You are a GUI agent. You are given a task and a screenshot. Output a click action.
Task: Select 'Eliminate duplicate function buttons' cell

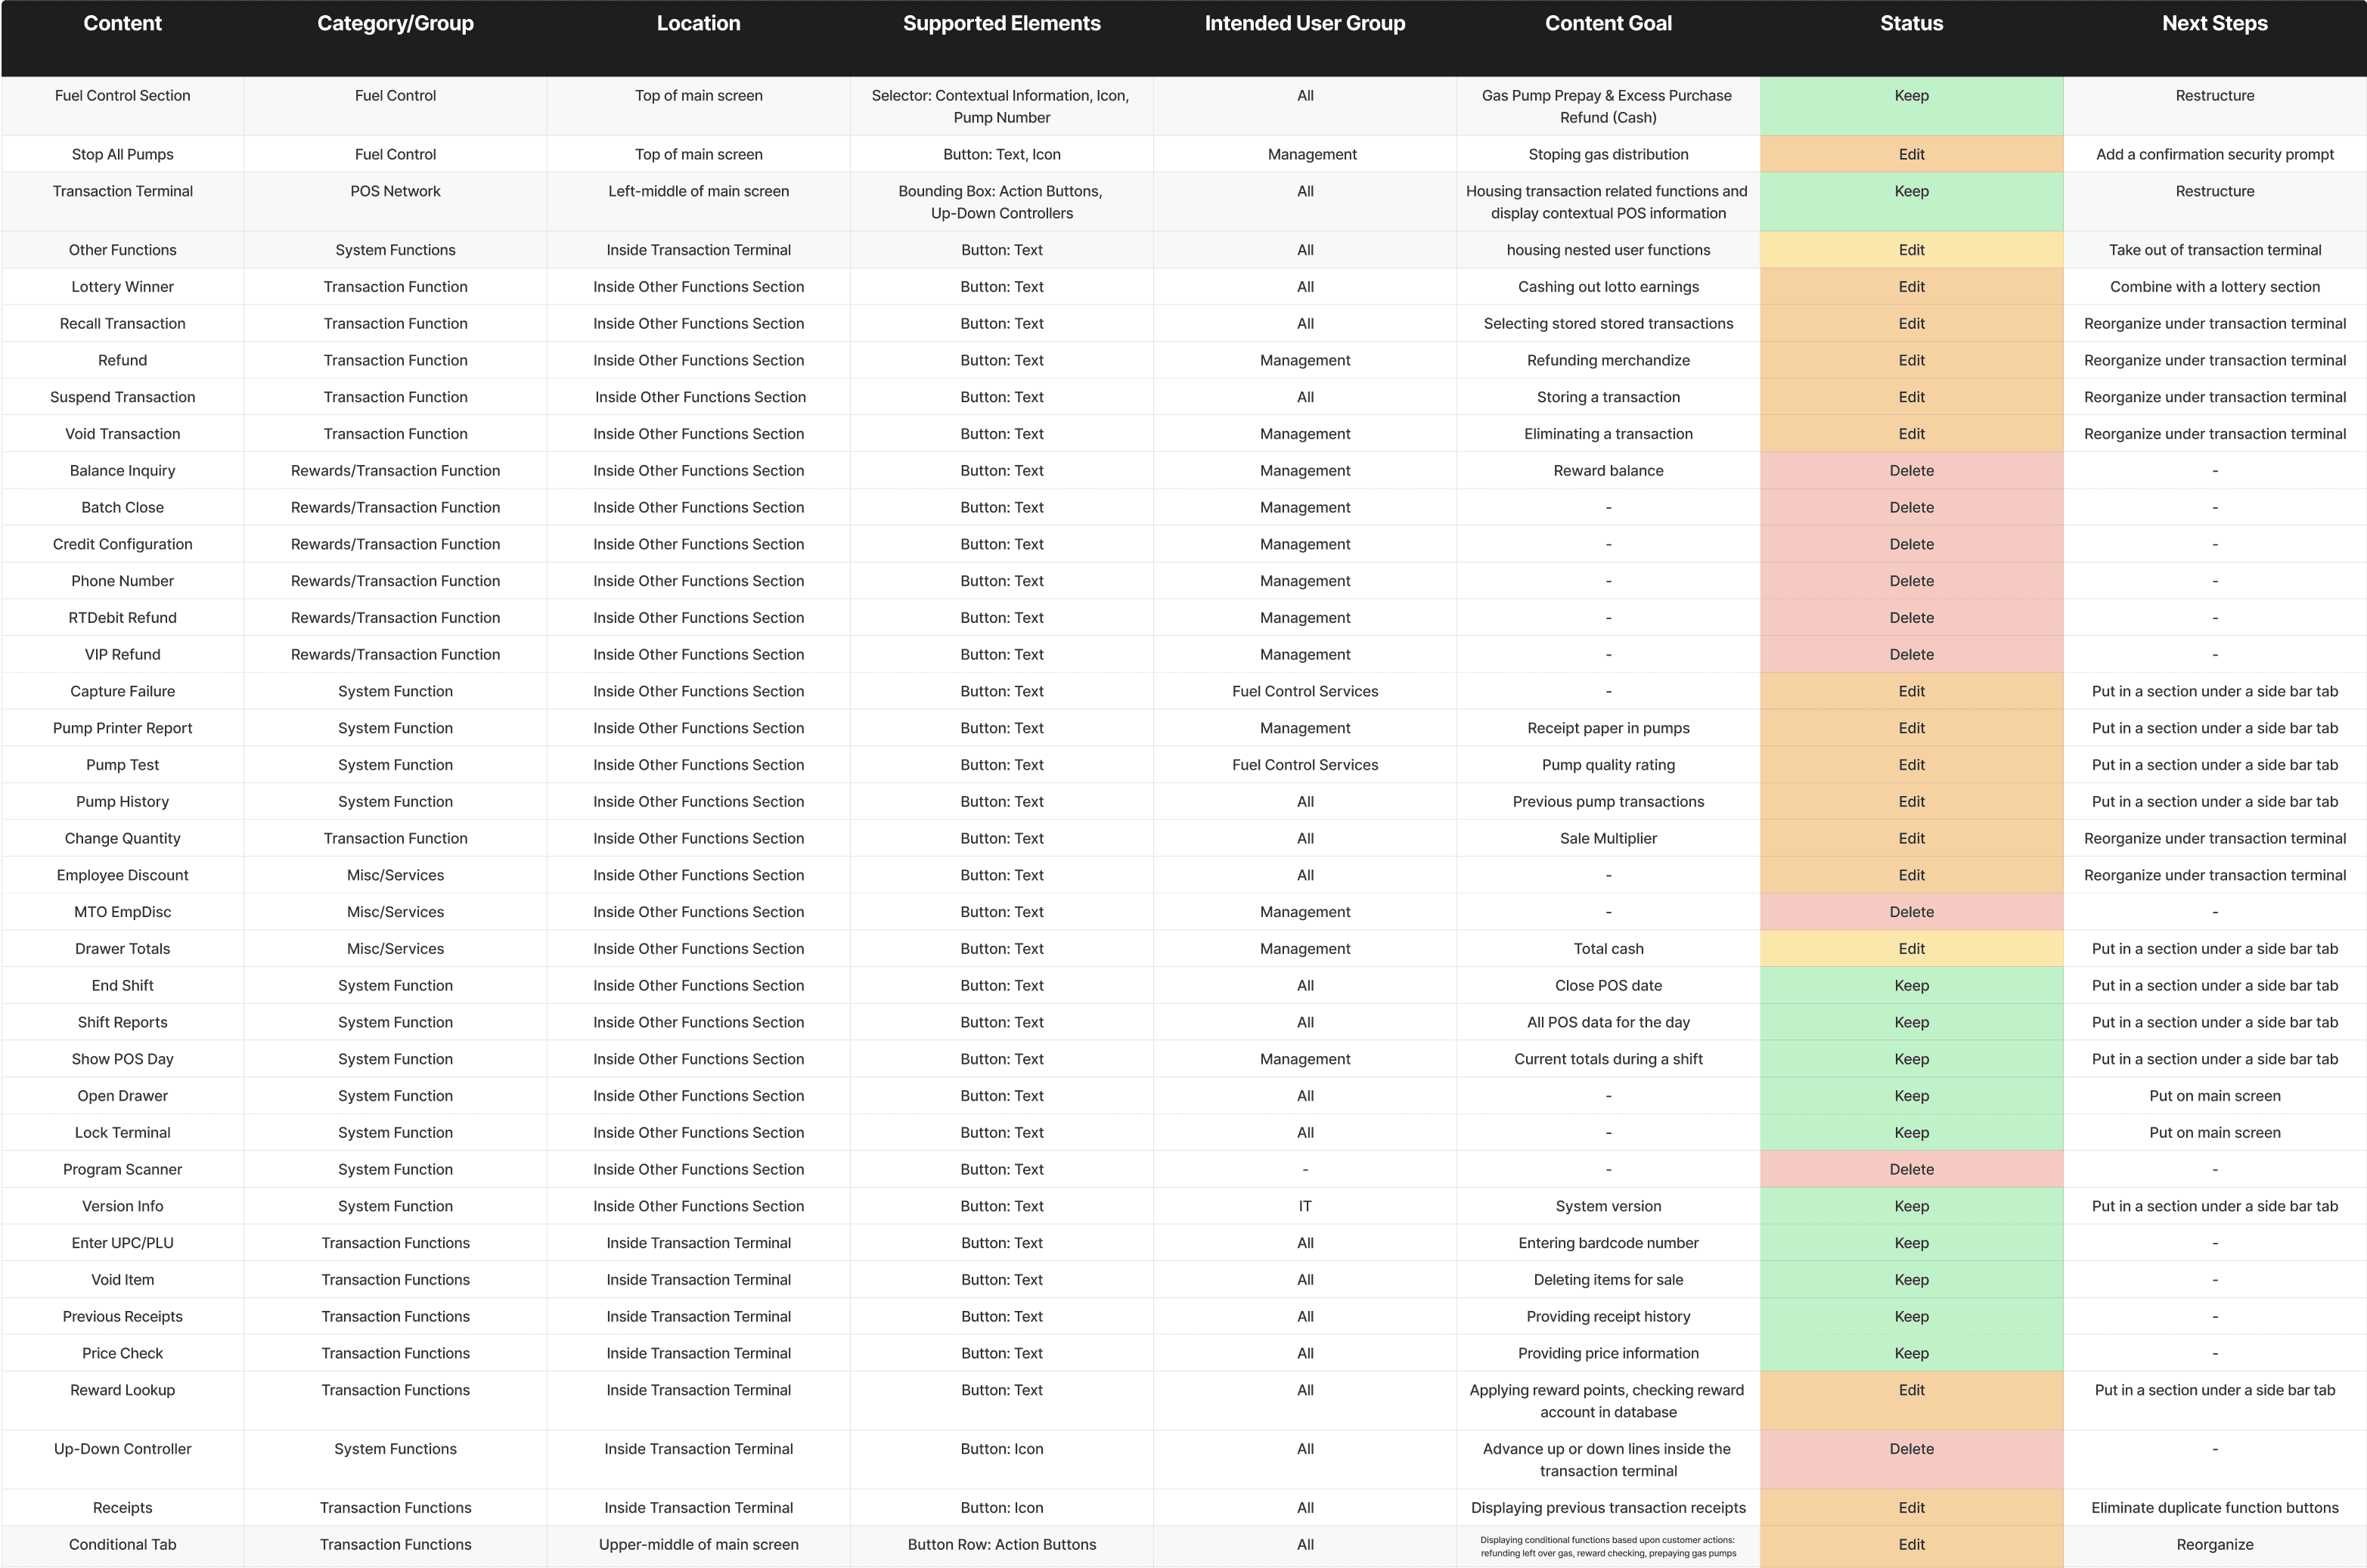click(2215, 1508)
